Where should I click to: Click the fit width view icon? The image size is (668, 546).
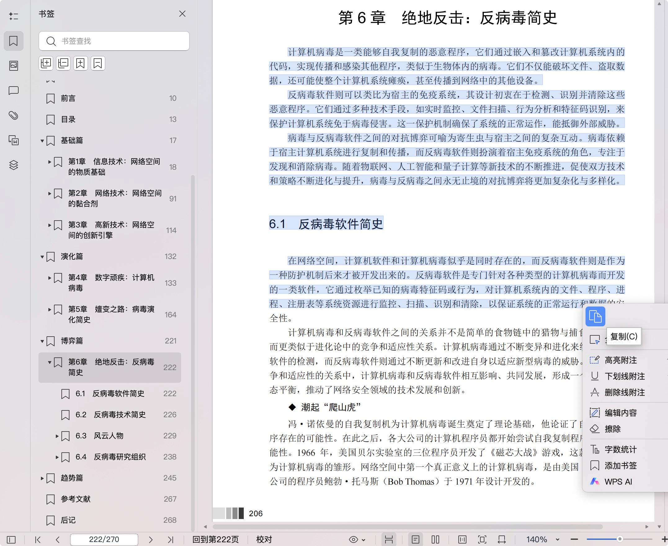[502, 540]
